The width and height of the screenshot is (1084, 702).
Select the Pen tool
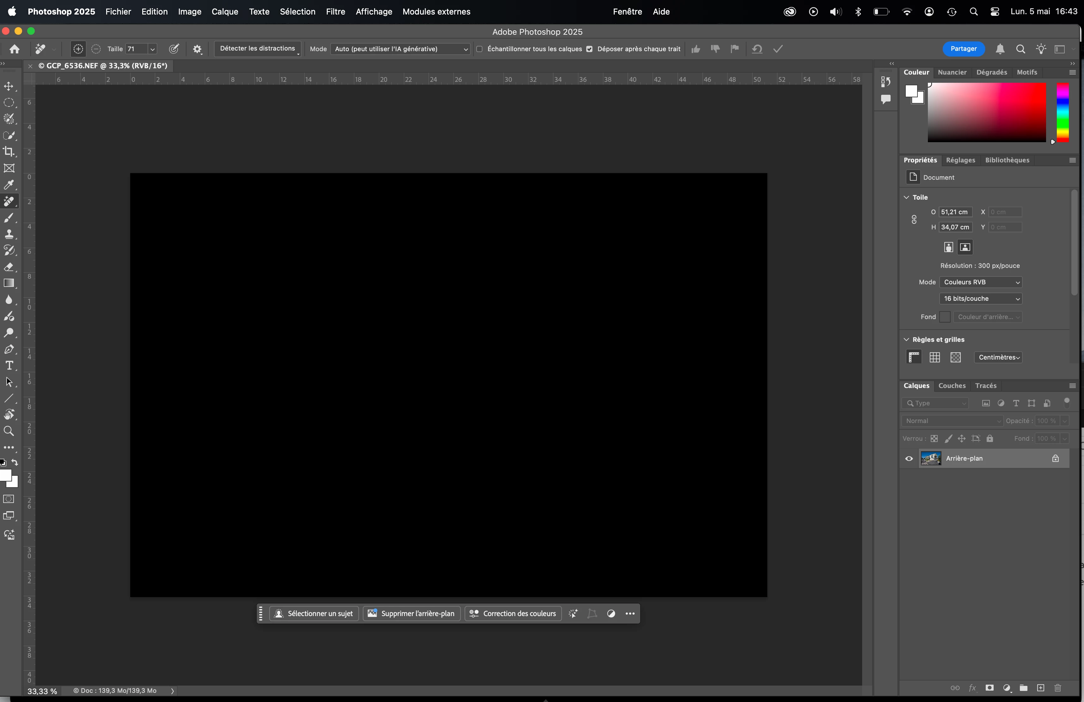tap(9, 349)
